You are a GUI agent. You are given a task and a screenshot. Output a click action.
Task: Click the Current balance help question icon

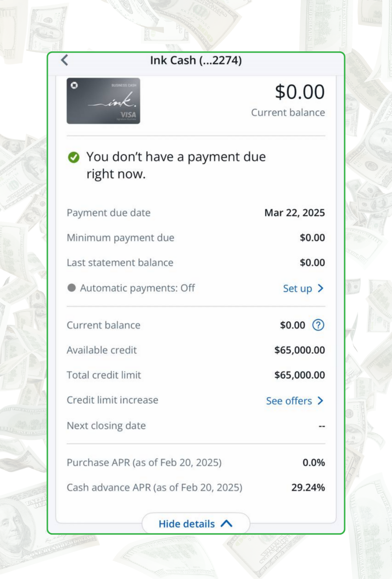point(318,325)
